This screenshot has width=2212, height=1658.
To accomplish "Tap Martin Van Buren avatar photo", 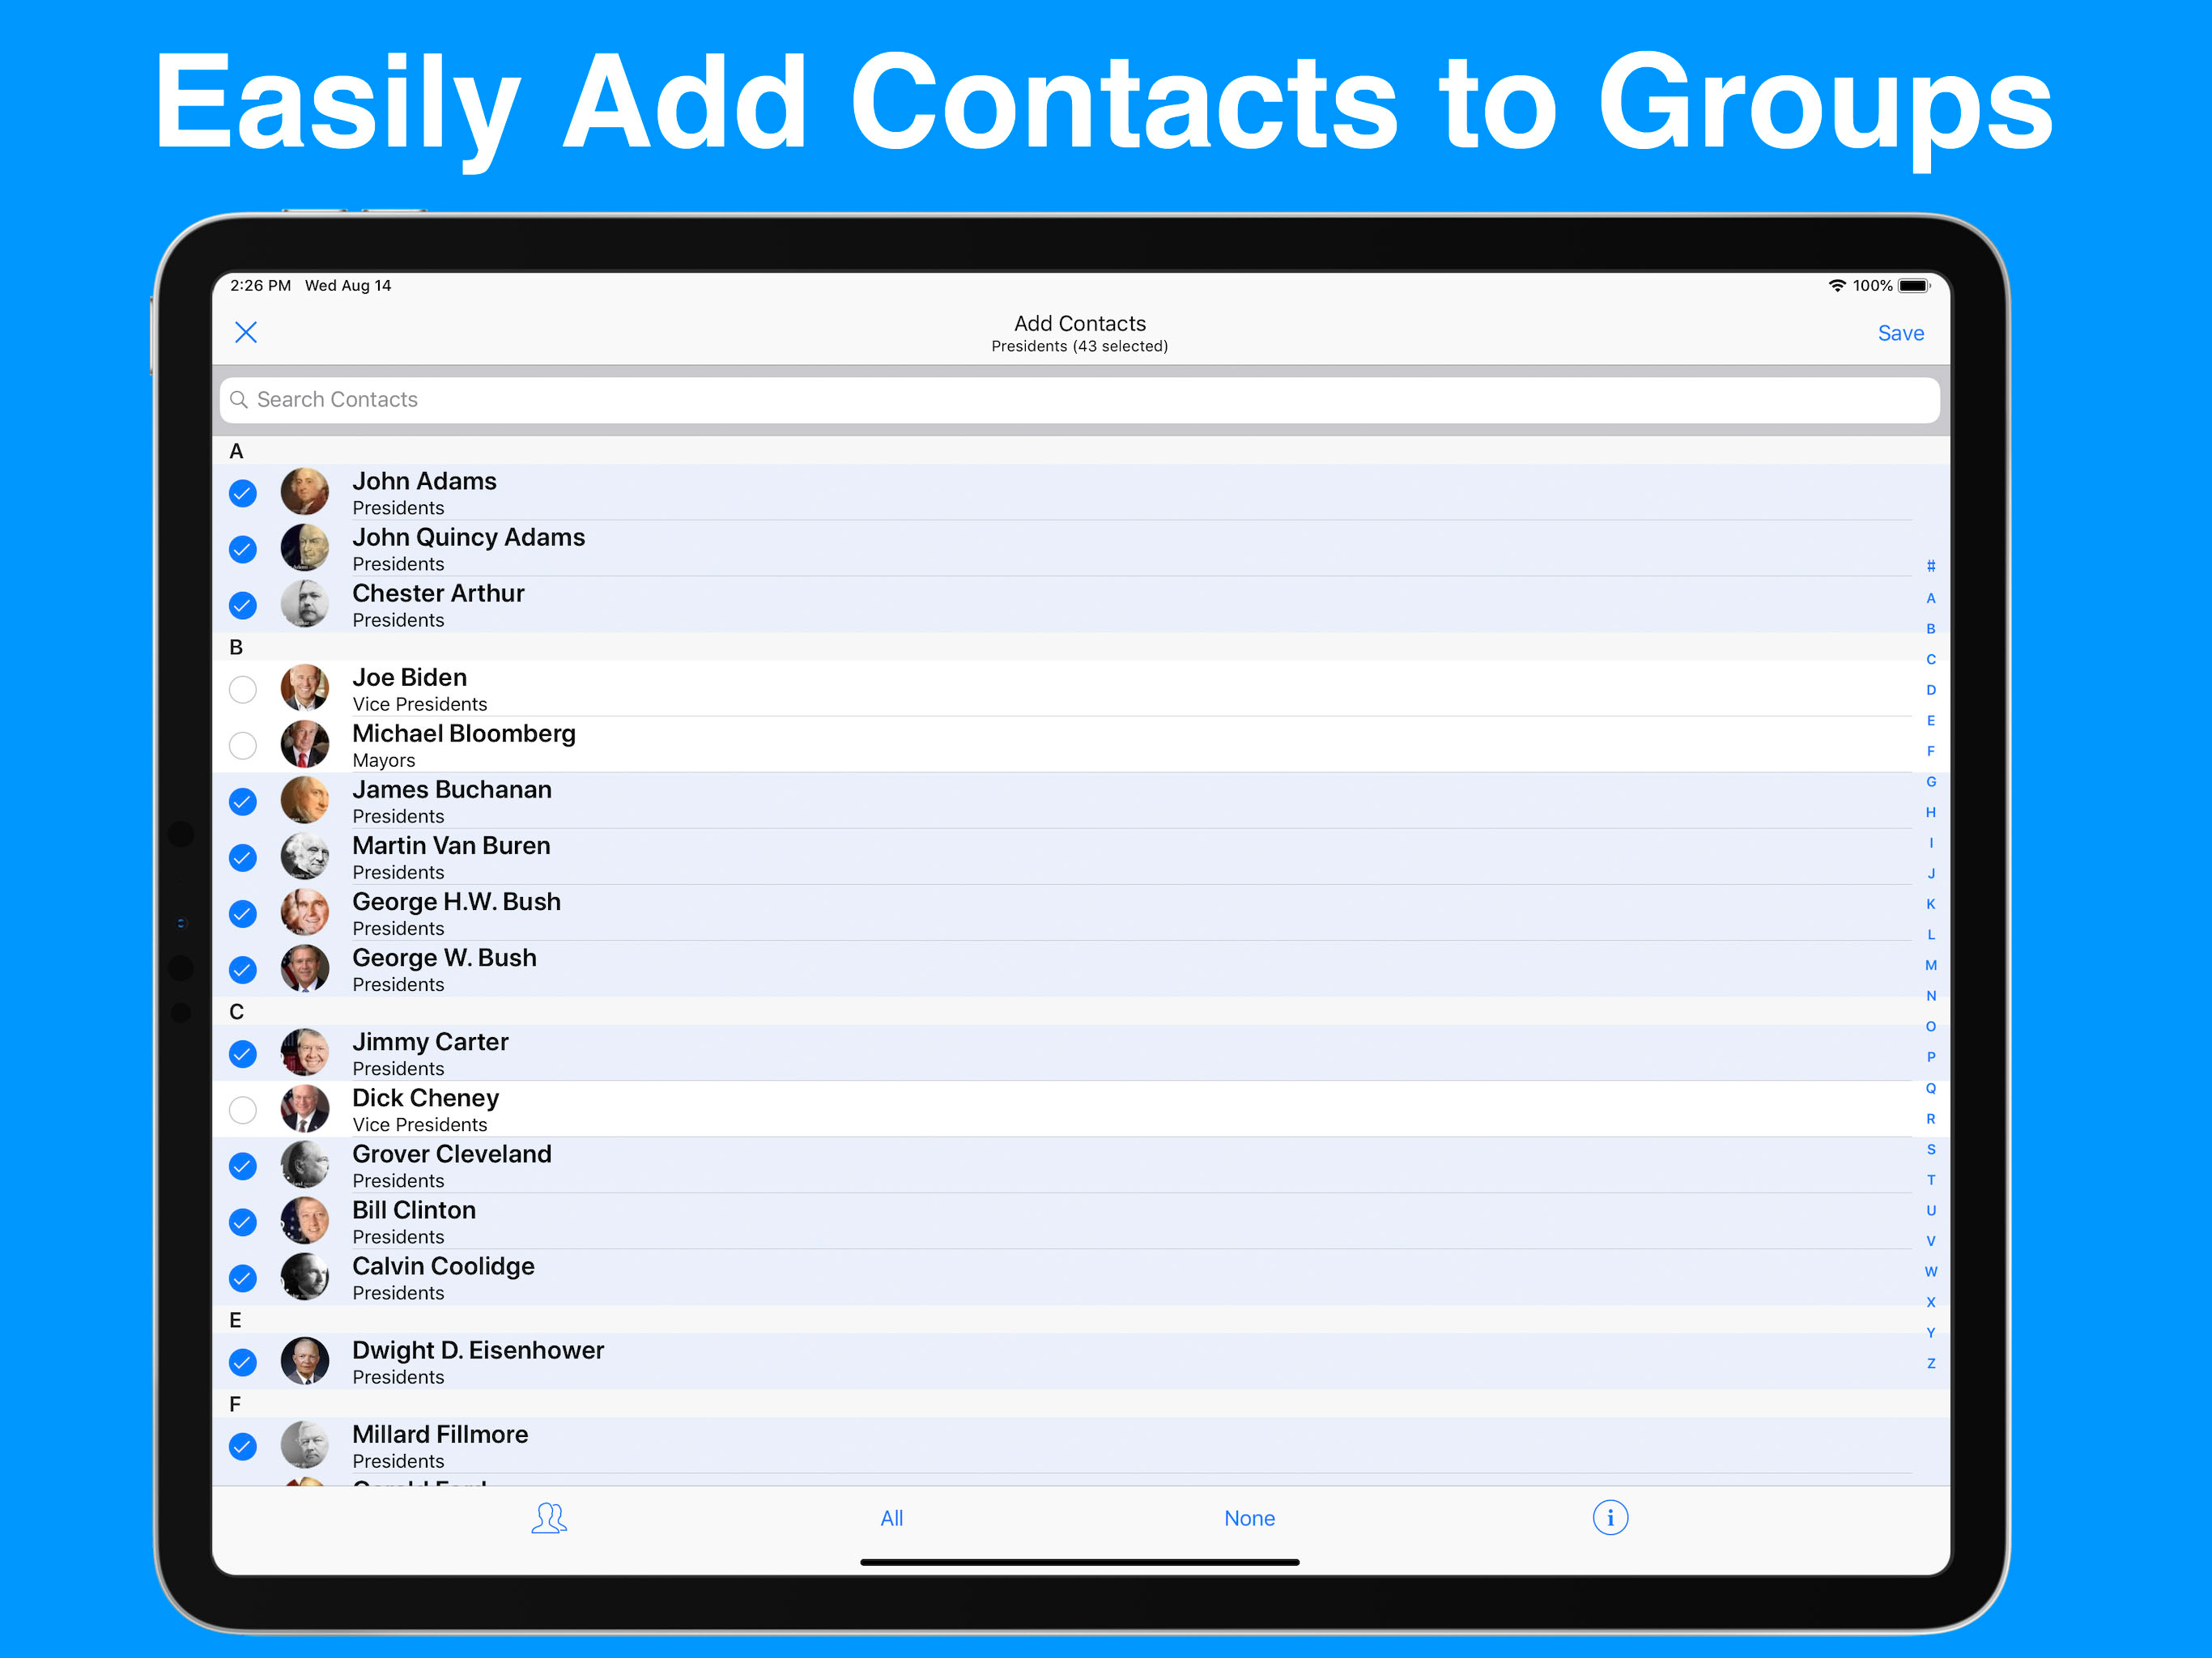I will 305,855.
